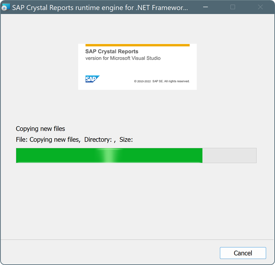Click the version for Microsoft Visual Studio text

point(123,58)
